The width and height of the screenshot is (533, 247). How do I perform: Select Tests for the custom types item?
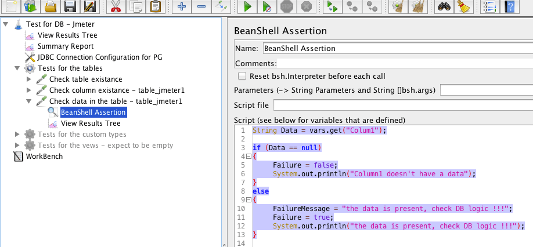click(82, 135)
